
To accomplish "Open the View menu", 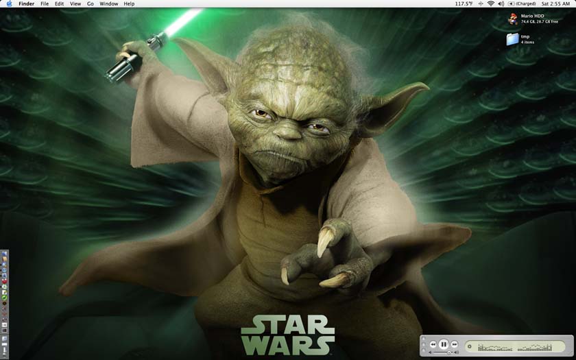I will pyautogui.click(x=75, y=3).
